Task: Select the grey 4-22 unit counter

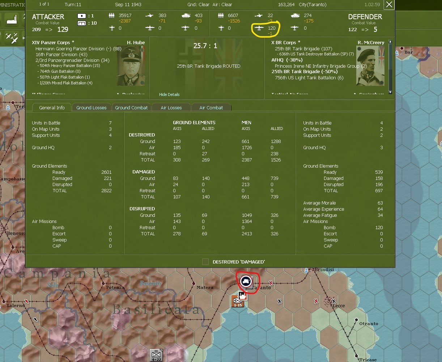Action: click(x=156, y=355)
